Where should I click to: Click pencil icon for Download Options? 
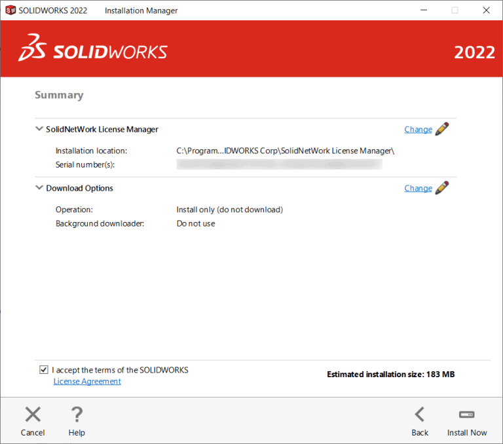pos(442,188)
